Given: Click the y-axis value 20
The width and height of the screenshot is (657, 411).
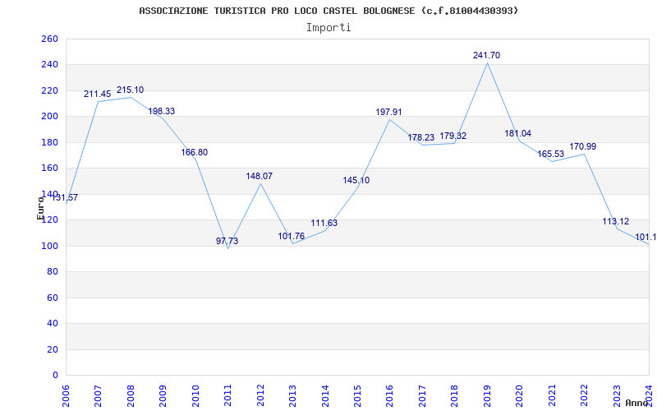Looking at the screenshot, I should pyautogui.click(x=53, y=349).
